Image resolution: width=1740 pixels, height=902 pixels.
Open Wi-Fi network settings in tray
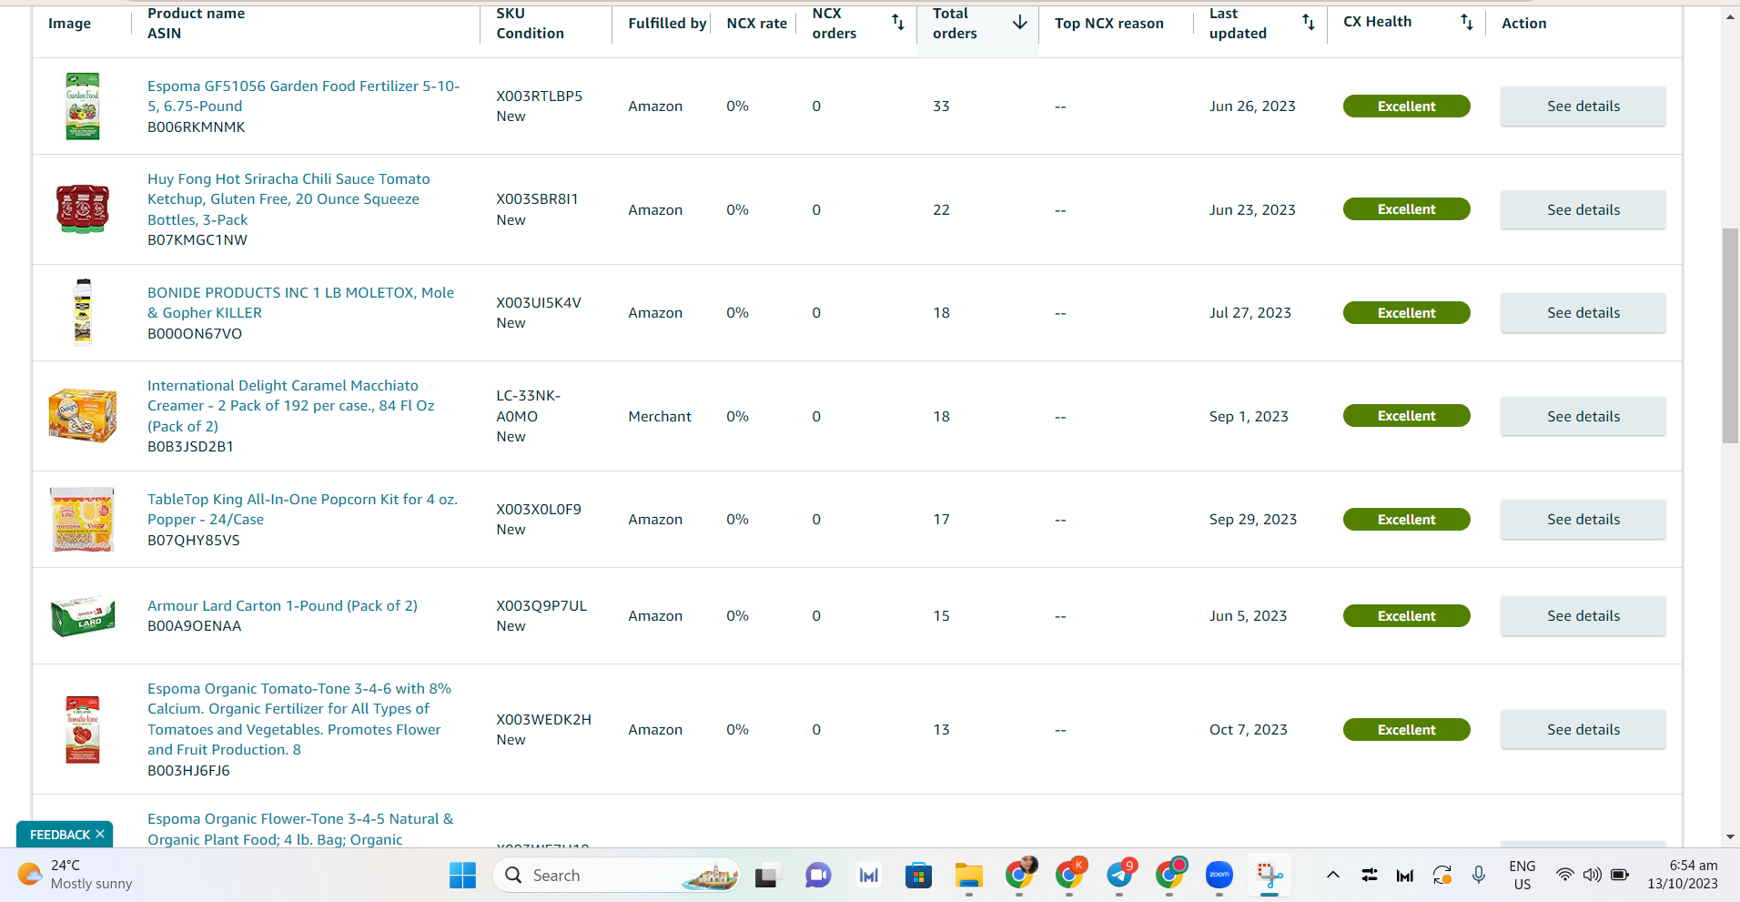[x=1564, y=876]
